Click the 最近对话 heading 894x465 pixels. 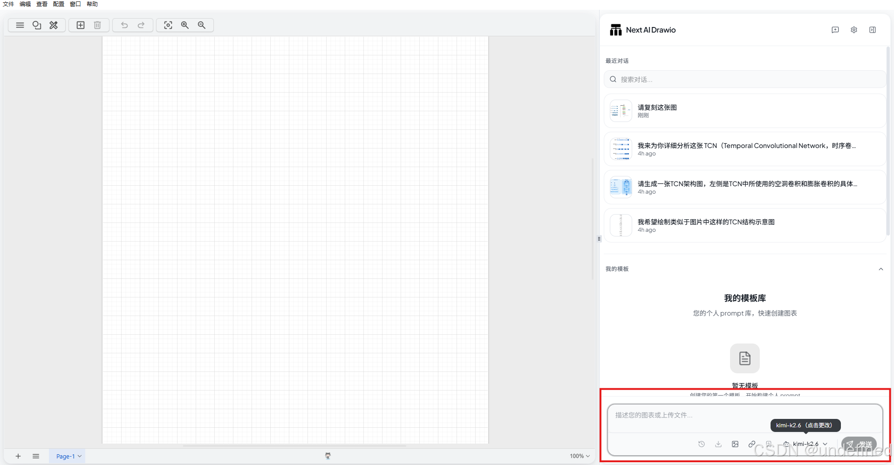click(x=617, y=61)
